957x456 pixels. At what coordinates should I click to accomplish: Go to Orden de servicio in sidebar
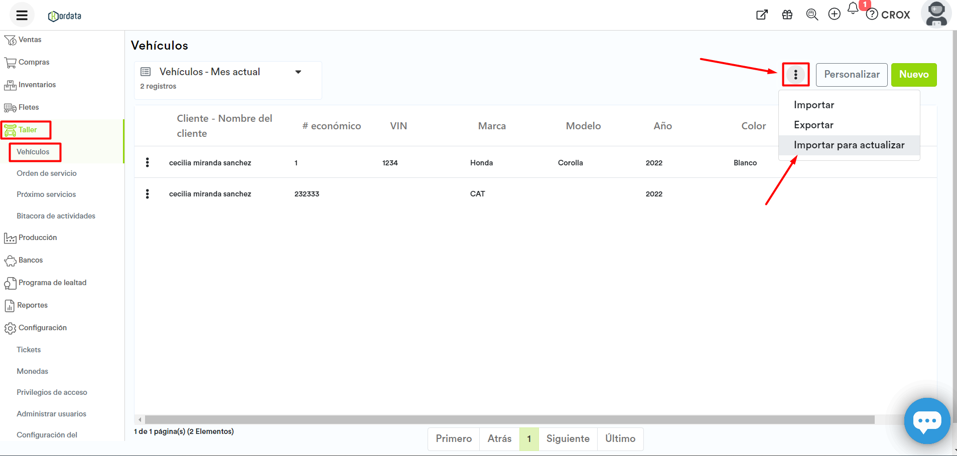pyautogui.click(x=47, y=173)
